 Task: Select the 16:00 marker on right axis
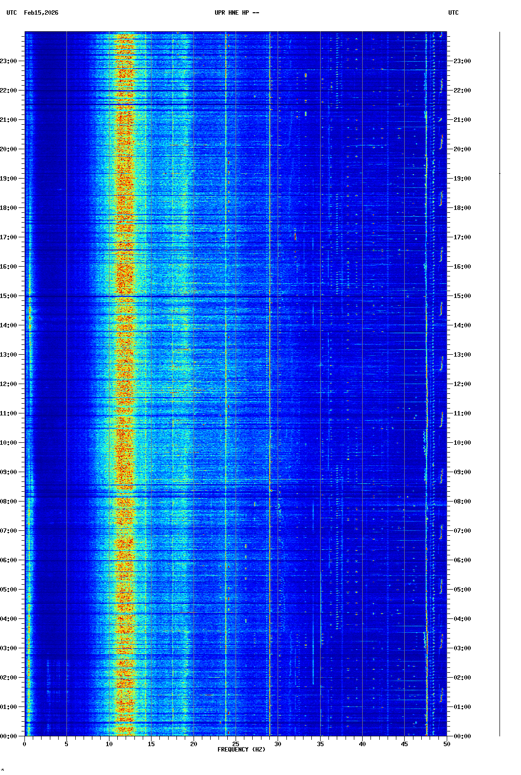click(x=462, y=267)
